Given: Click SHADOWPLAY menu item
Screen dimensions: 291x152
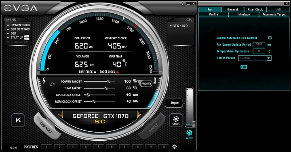Looking at the screenshot, I should click(19, 42).
